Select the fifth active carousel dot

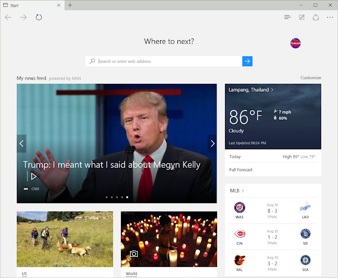pyautogui.click(x=127, y=197)
